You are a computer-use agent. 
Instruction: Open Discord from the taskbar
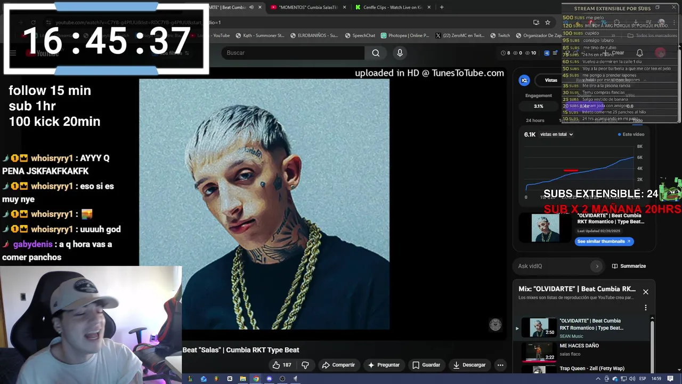point(269,379)
